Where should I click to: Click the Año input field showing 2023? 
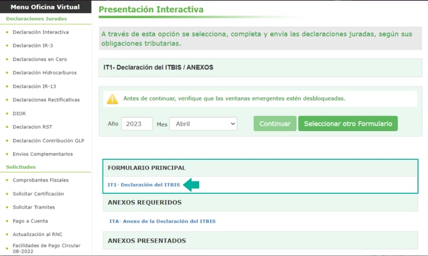[x=137, y=124]
